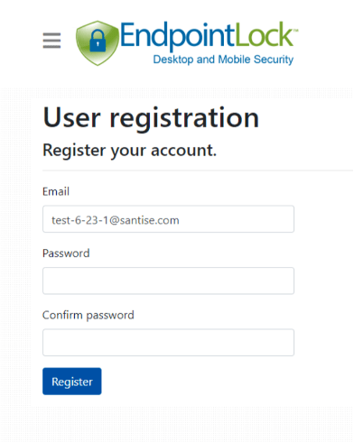Viewport: 354px width, 442px height.
Task: Click the "Register your account." subheading
Action: point(129,151)
